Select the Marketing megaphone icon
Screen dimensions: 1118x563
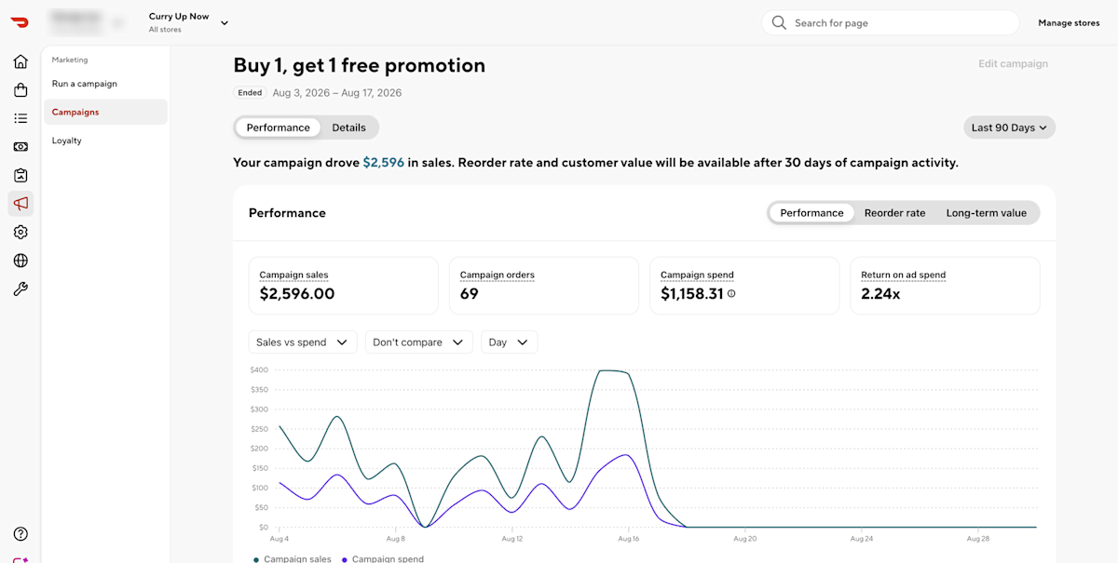(20, 204)
